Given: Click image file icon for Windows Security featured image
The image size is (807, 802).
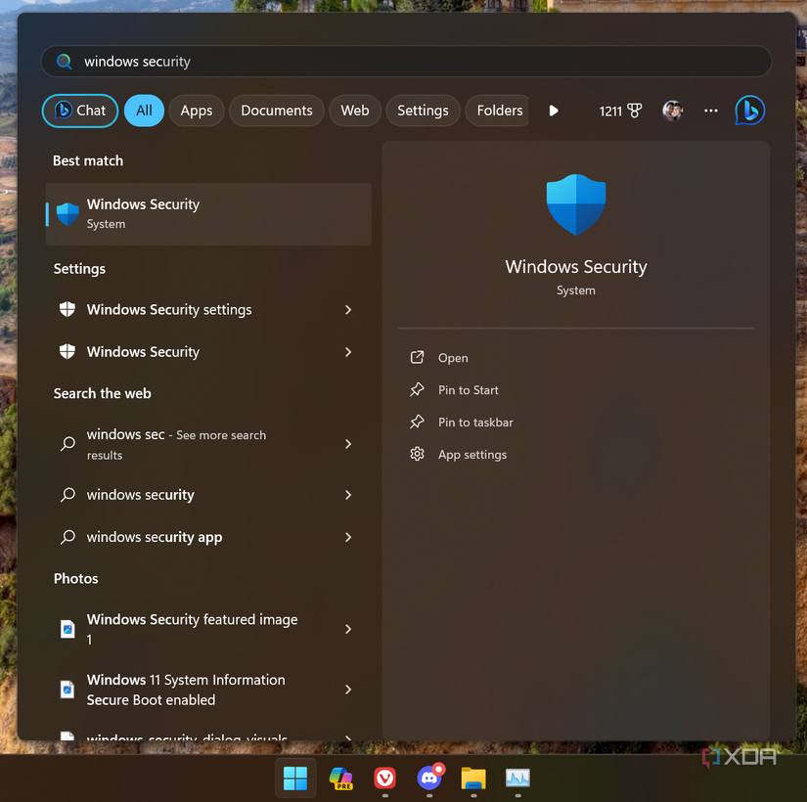Looking at the screenshot, I should click(67, 629).
